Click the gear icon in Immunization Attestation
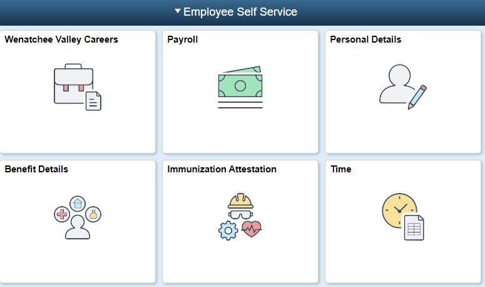Screen dimensions: 485x287 pyautogui.click(x=227, y=230)
